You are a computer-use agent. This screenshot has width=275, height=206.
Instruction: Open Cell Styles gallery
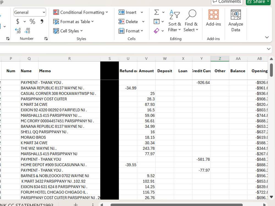coord(68,31)
